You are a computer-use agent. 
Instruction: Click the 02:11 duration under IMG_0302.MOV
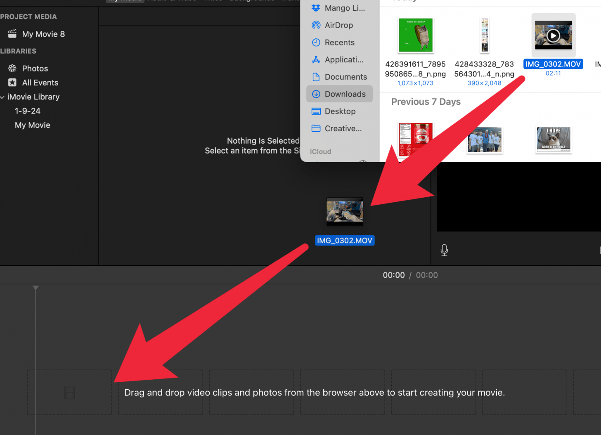553,73
